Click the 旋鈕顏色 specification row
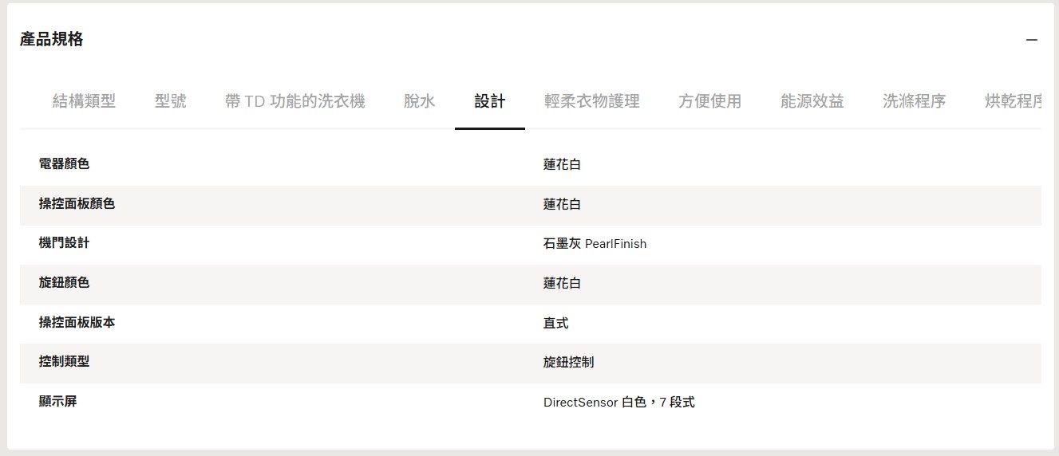 pyautogui.click(x=531, y=284)
